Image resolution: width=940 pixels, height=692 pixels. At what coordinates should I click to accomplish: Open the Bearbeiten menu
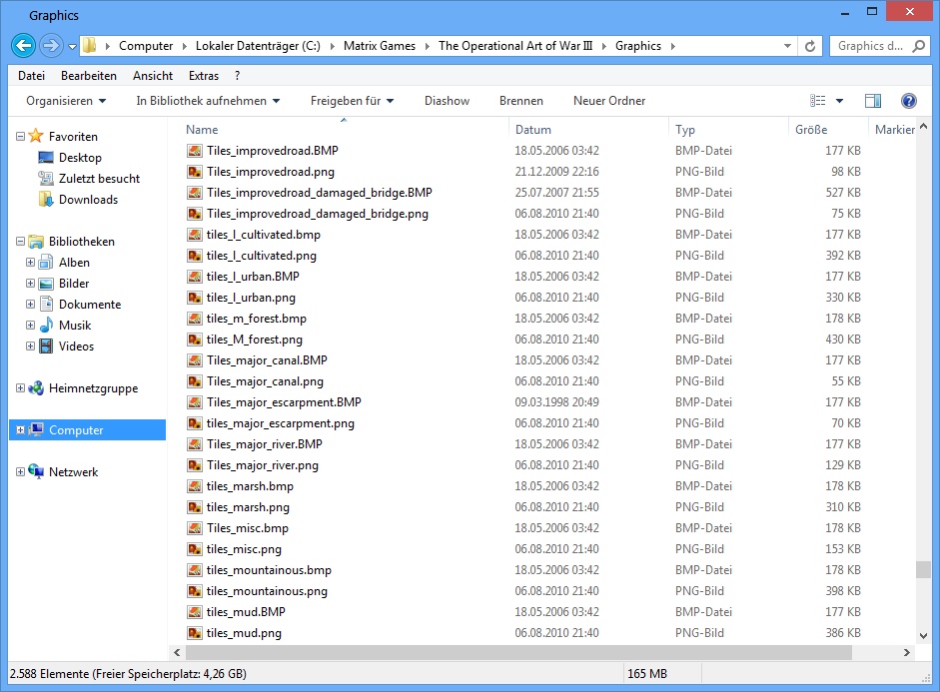89,76
